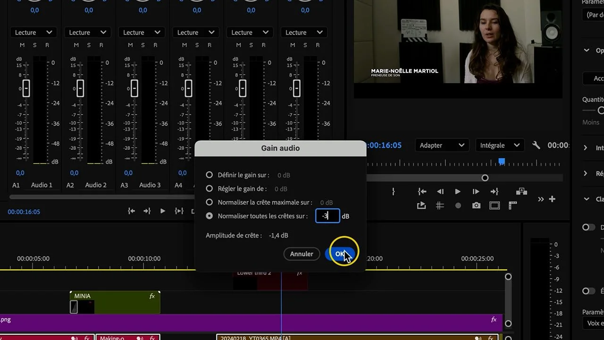
Task: Expand the 'Rép' section chevron in right panel
Action: pos(586,173)
